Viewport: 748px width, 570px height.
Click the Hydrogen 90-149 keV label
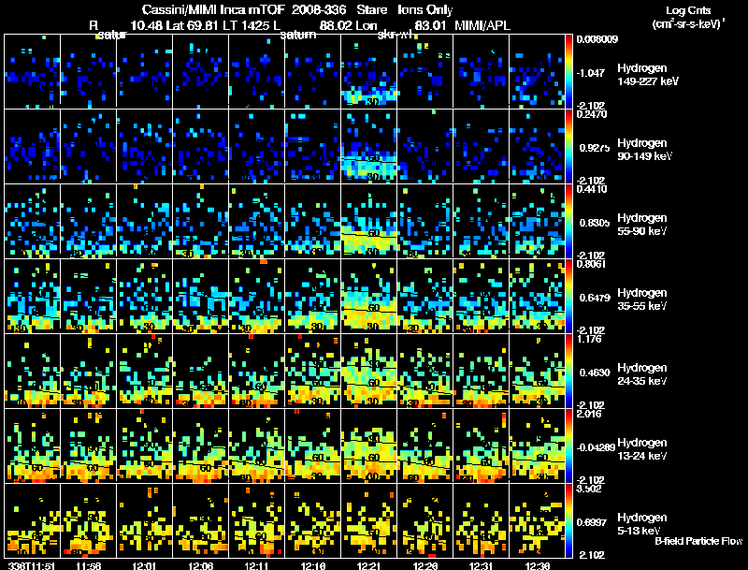coord(644,150)
